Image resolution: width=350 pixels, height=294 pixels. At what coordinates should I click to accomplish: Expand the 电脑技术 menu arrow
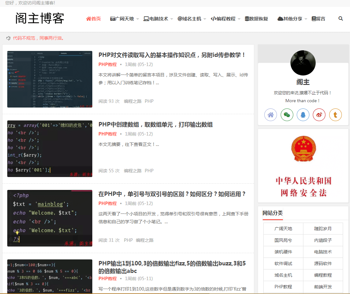point(172,19)
